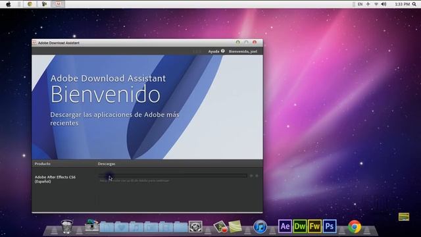421x237 pixels.
Task: Open the Finder-like drive icon in dock
Action: click(92, 226)
